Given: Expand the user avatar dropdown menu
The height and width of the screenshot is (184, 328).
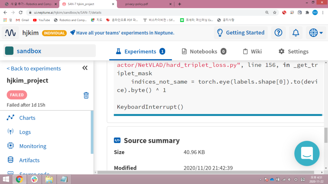Looking at the screenshot, I should 316,33.
